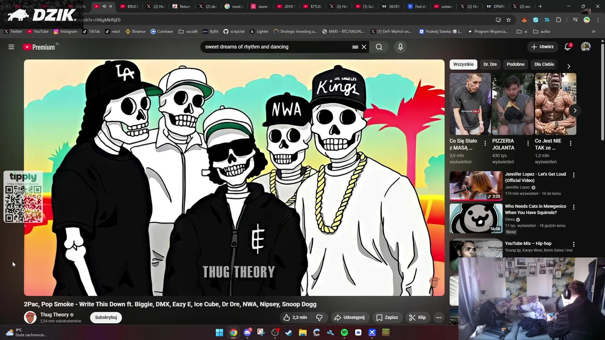The image size is (605, 340).
Task: Clear the search text with the X
Action: point(364,47)
